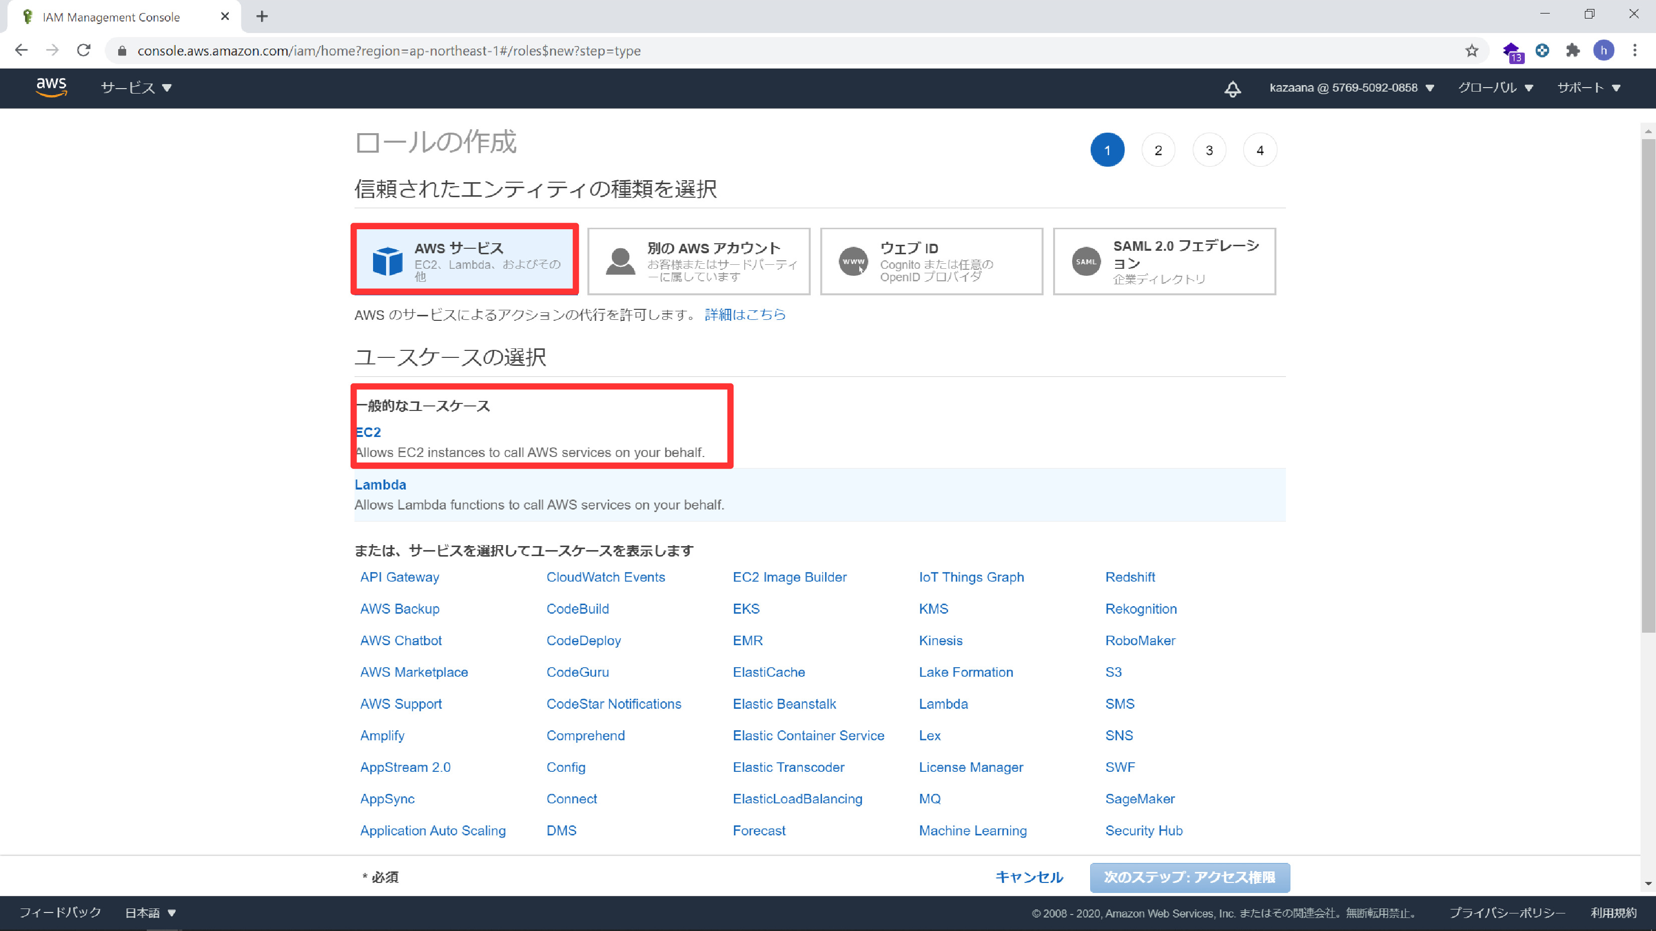Open the グローバル region dropdown
The width and height of the screenshot is (1656, 931).
[x=1495, y=88]
